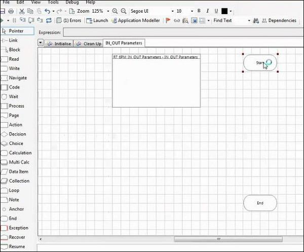Open the Find Text dropdown arrow
304x252 pixels.
(x=249, y=20)
